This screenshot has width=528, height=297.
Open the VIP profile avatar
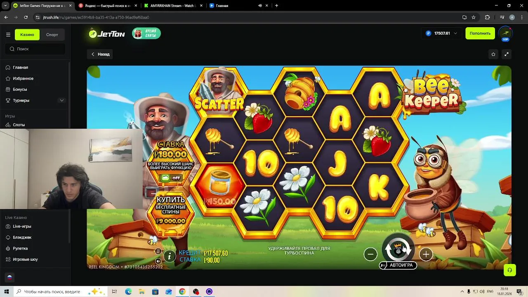505,33
